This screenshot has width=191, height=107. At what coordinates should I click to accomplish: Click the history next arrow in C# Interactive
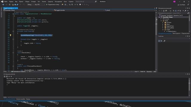(11, 77)
